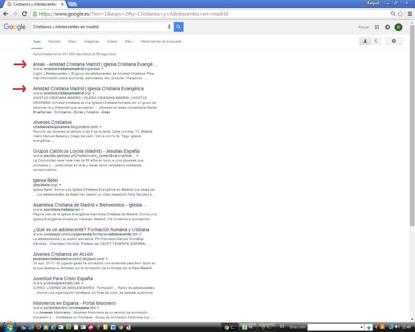This screenshot has width=415, height=332.
Task: Click the browser back arrow
Action: tap(6, 14)
